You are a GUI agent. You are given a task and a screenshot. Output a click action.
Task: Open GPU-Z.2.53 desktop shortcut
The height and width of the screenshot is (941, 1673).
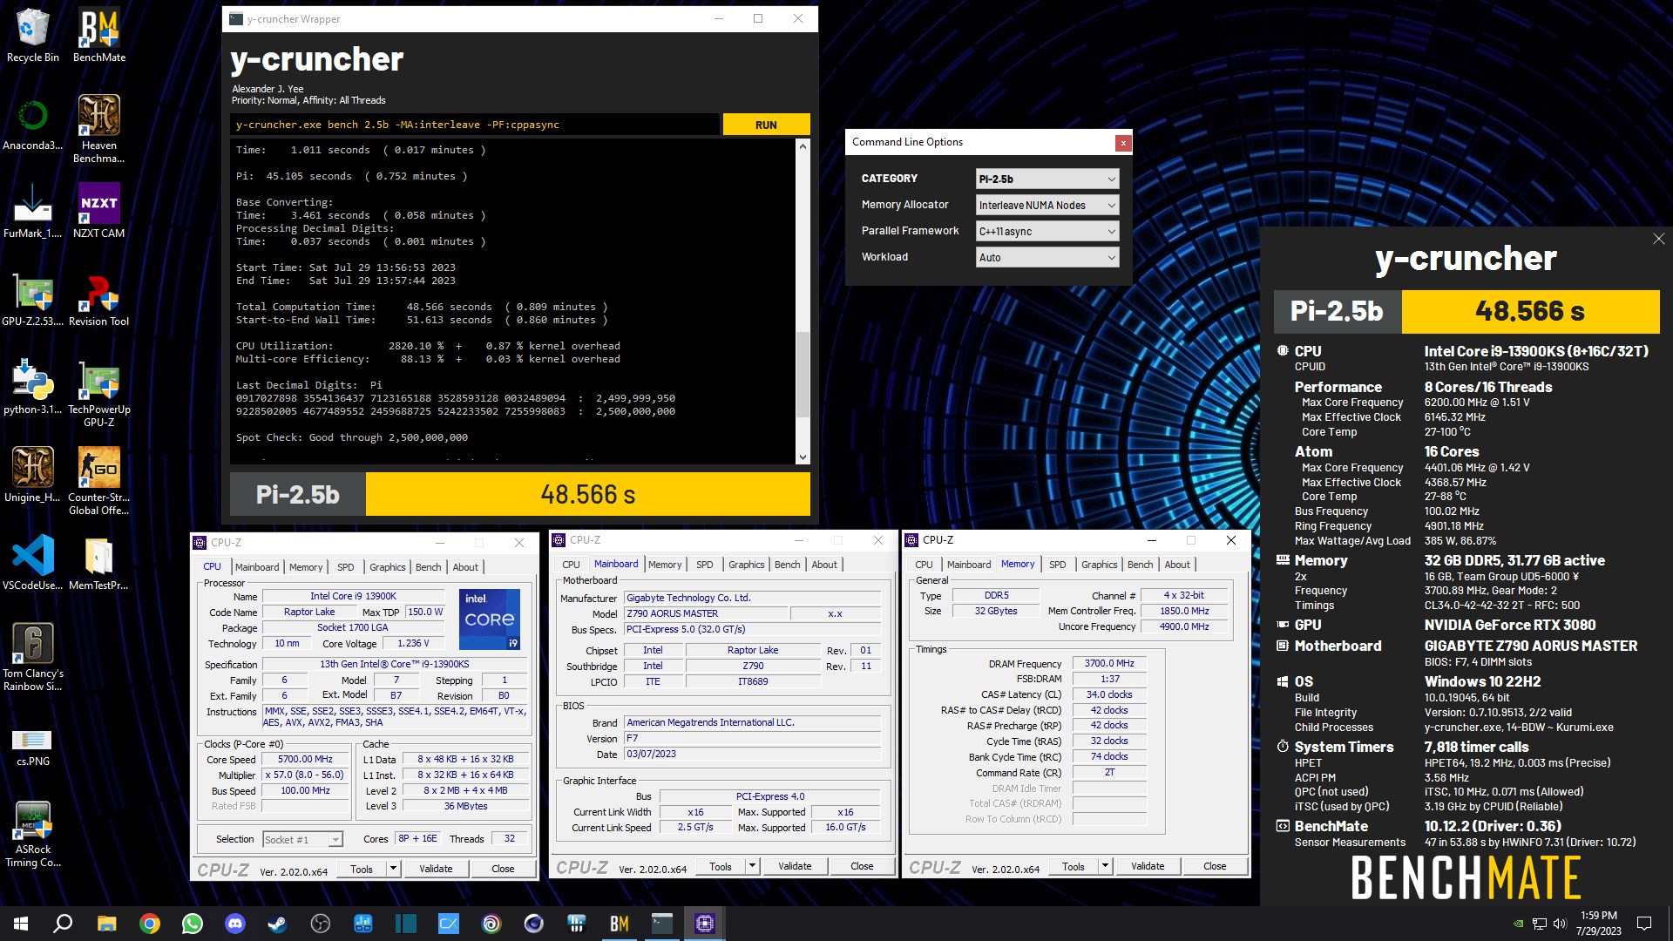[32, 300]
